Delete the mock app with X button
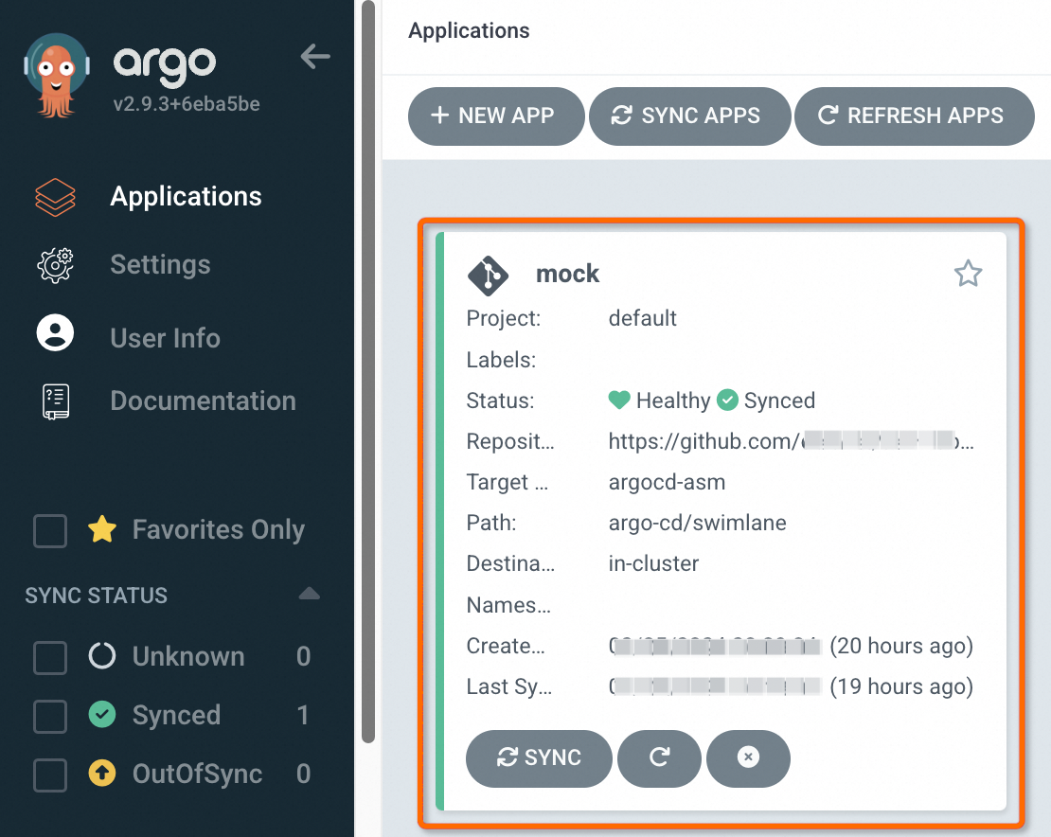Screen dimensions: 1051x837 coord(748,757)
